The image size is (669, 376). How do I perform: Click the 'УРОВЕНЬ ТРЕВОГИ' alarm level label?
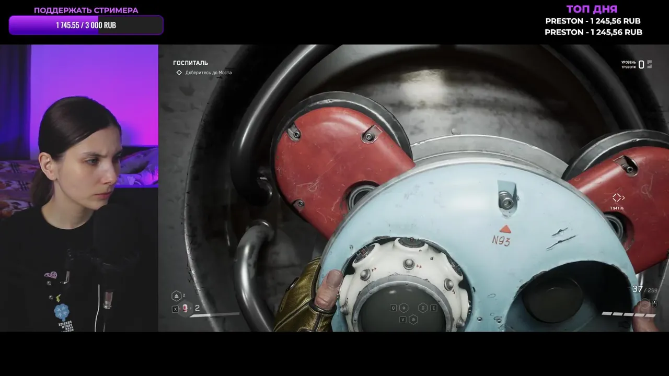(629, 65)
